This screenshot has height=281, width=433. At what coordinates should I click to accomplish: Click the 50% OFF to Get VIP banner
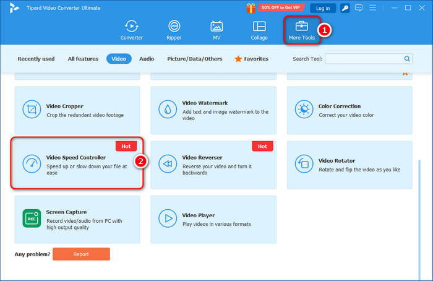click(x=281, y=7)
